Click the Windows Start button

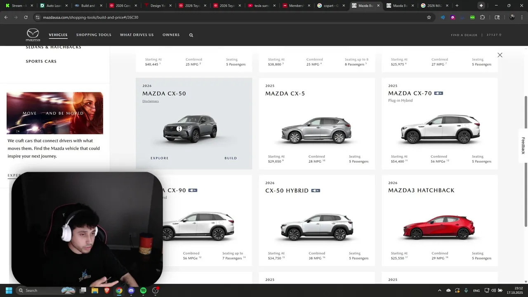coord(9,290)
